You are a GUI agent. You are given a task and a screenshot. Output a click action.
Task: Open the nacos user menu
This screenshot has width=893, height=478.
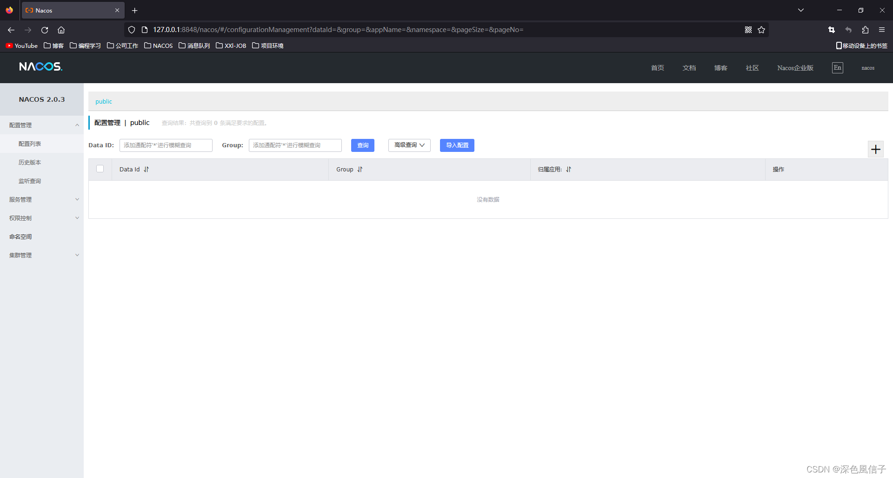[868, 68]
